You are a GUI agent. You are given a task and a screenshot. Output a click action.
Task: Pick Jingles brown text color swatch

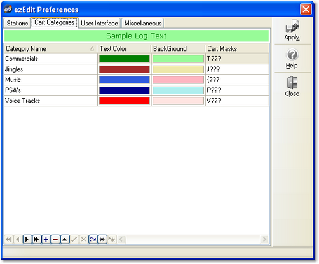tap(125, 69)
